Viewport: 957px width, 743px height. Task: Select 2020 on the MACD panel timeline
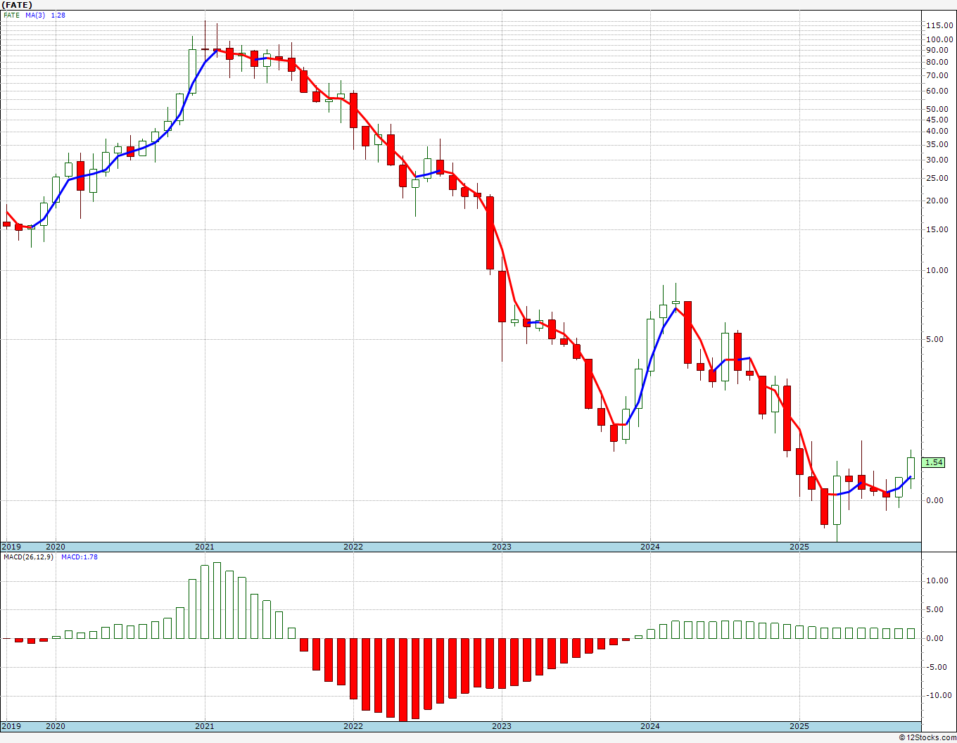pos(56,726)
